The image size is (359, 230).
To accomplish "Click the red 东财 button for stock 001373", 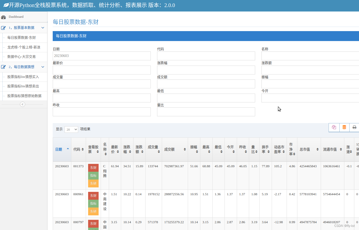I will 93,168.
